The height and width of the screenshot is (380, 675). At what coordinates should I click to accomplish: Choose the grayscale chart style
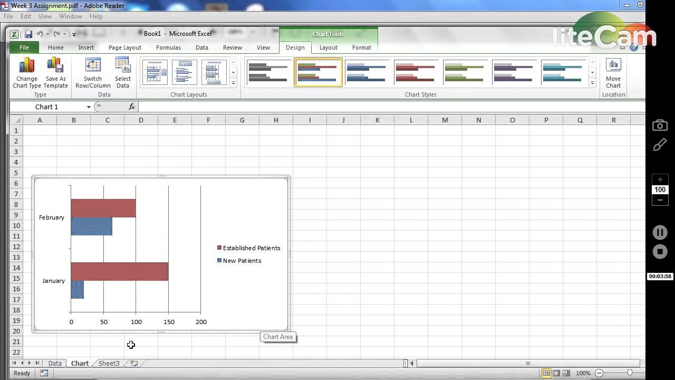click(269, 72)
